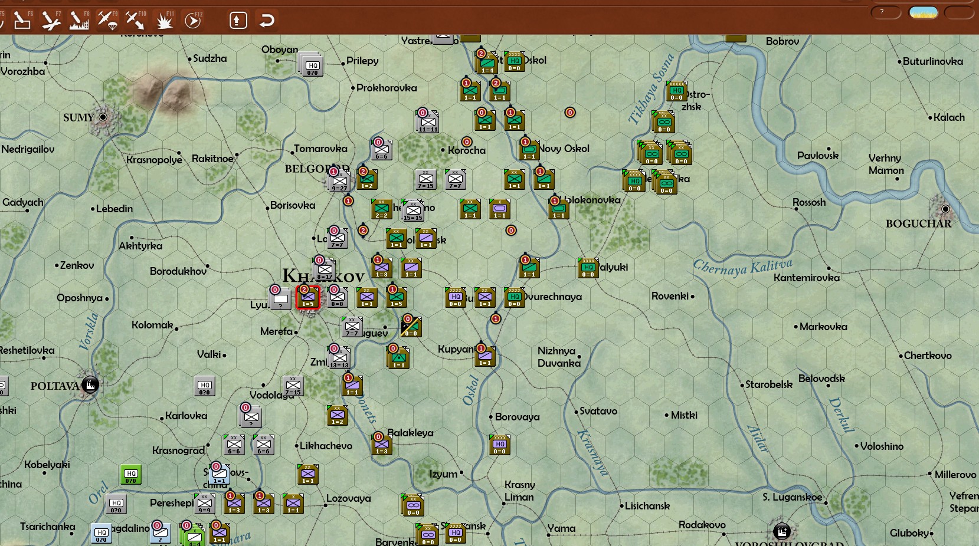
Task: Switch to F9 air transport paradrop mode
Action: 107,21
